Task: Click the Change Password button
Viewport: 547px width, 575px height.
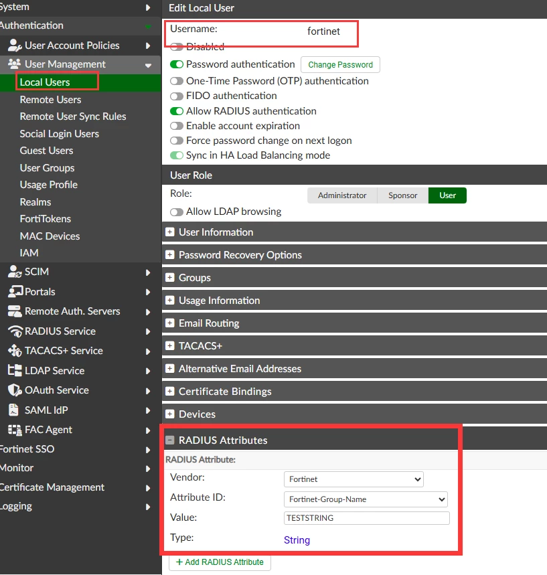Action: pos(340,64)
